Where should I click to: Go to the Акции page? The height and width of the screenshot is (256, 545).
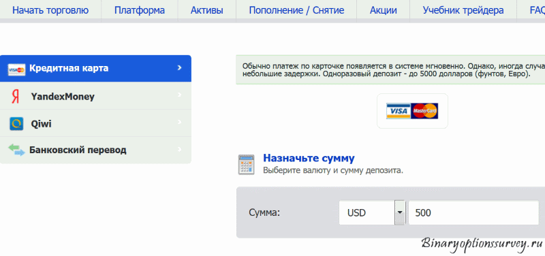384,10
